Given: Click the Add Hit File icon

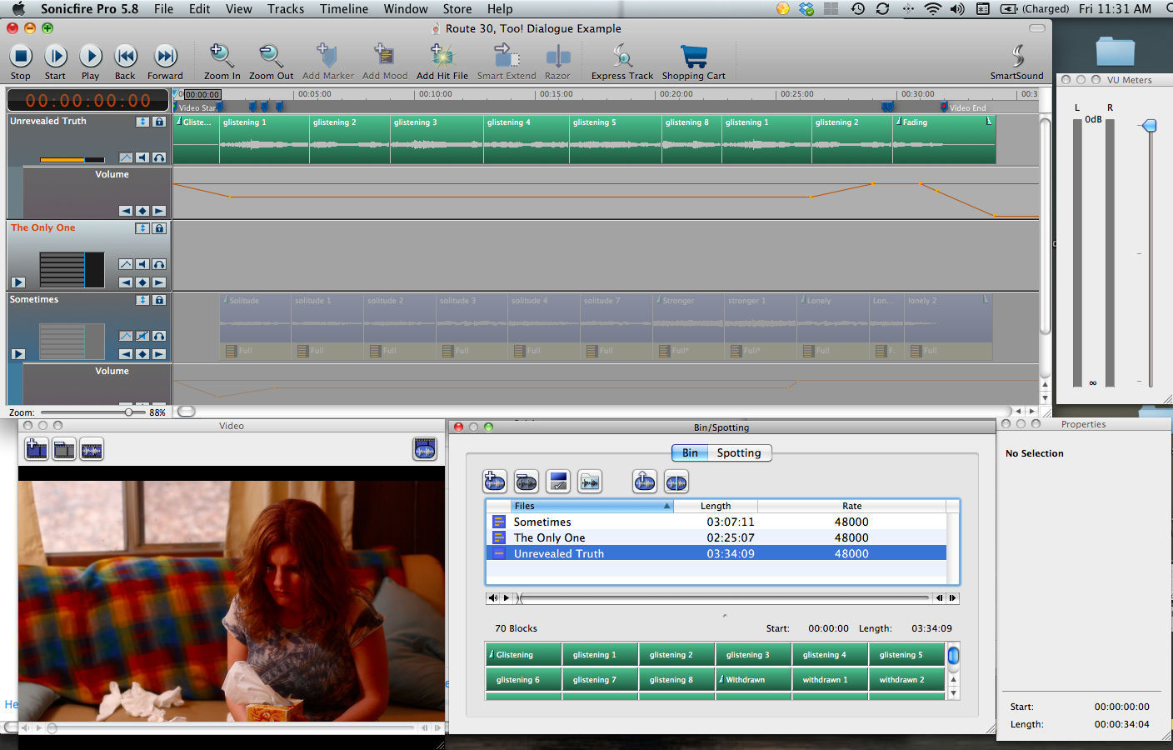Looking at the screenshot, I should coord(442,56).
